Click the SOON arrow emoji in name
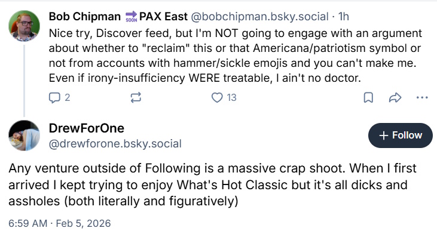The height and width of the screenshot is (231, 437). click(132, 17)
